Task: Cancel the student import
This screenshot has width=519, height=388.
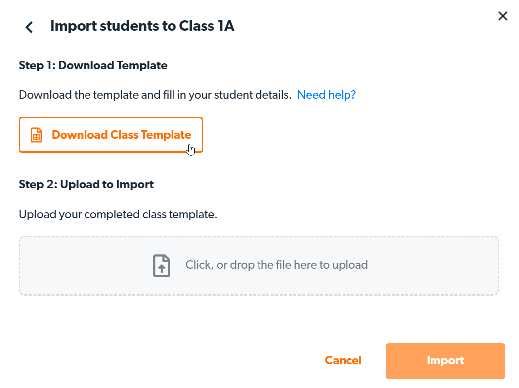Action: click(343, 361)
